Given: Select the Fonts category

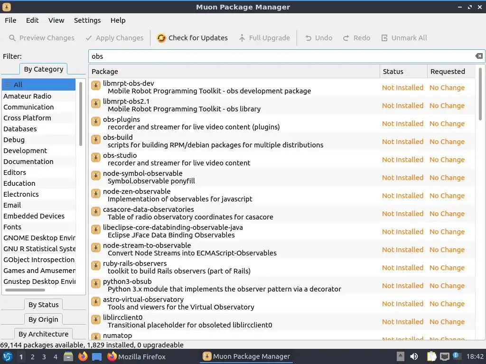Looking at the screenshot, I should tap(39, 227).
